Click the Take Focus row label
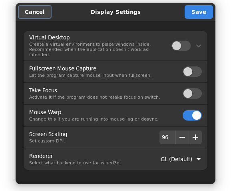Image resolution: width=231 pixels, height=191 pixels. [43, 90]
